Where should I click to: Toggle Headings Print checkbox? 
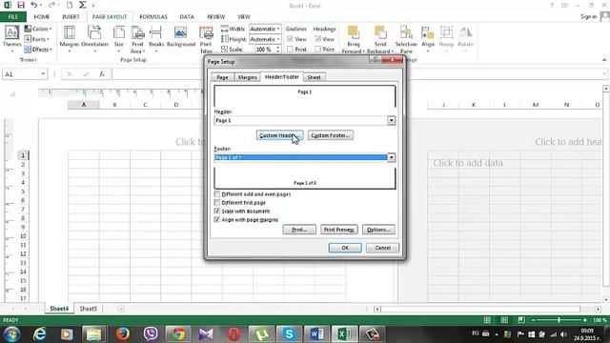tap(317, 49)
